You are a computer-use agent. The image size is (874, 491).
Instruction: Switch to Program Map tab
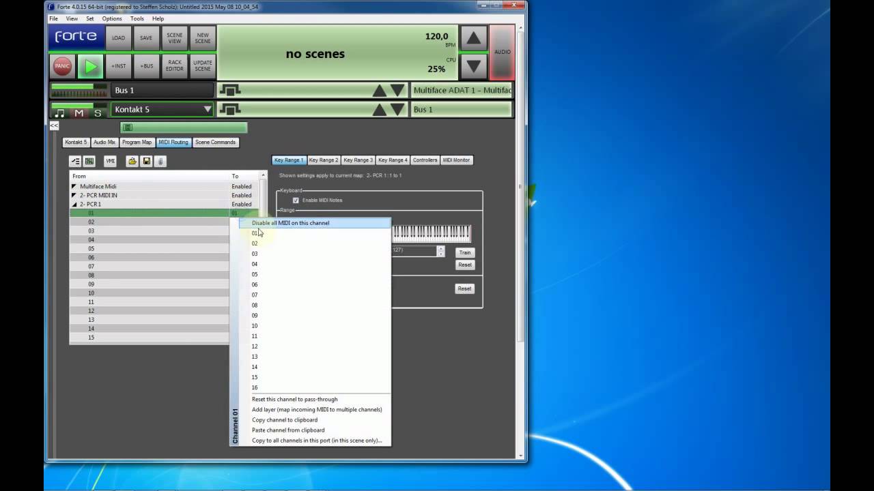coord(137,142)
